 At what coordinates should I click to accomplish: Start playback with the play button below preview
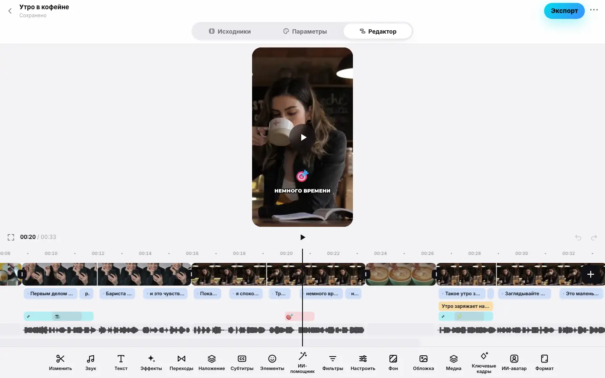[302, 237]
